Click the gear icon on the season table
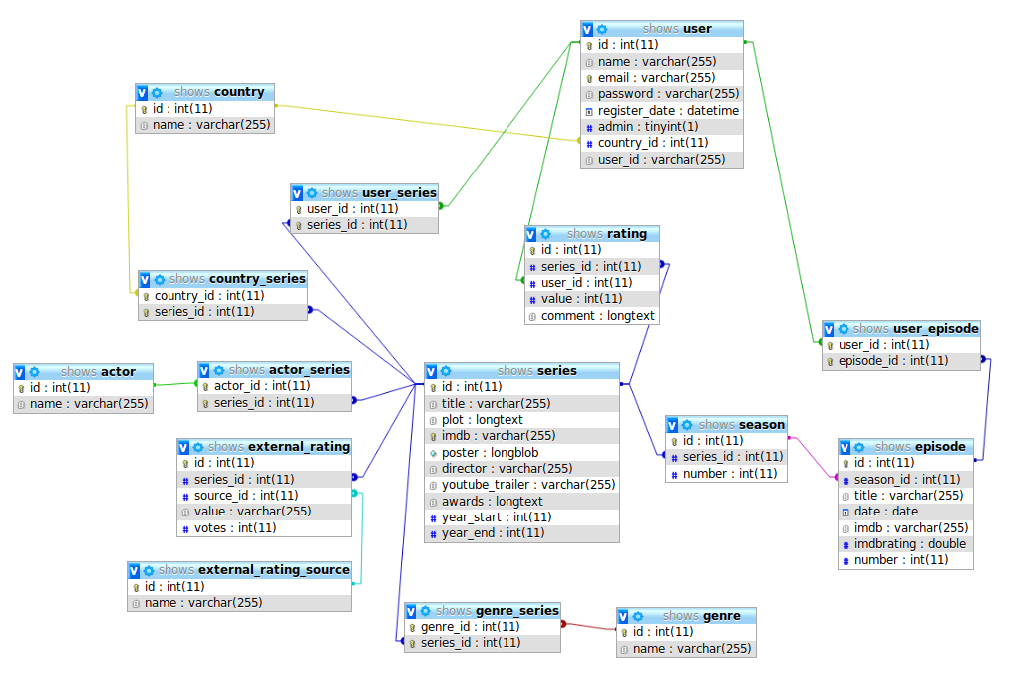 click(x=687, y=425)
